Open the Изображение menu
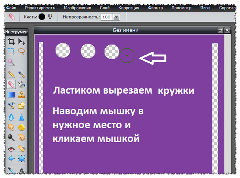 pos(78,8)
